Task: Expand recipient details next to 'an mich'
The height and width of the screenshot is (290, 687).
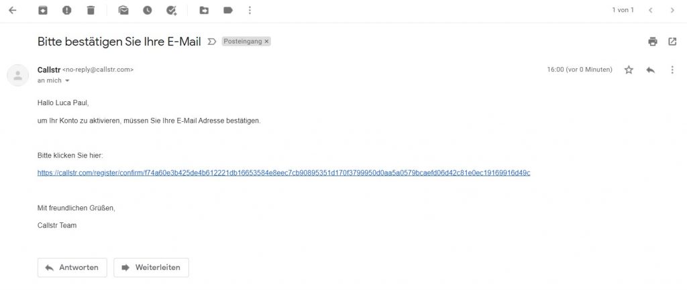Action: pos(67,80)
